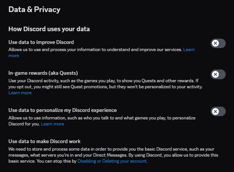Enable the personalize my Discord experience toggle
This screenshot has height=172, width=234.
pos(218,112)
